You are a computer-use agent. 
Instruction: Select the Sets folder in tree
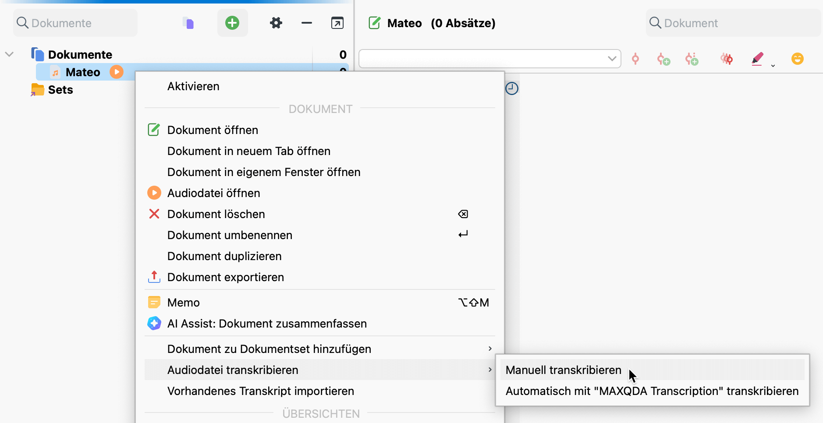coord(60,90)
